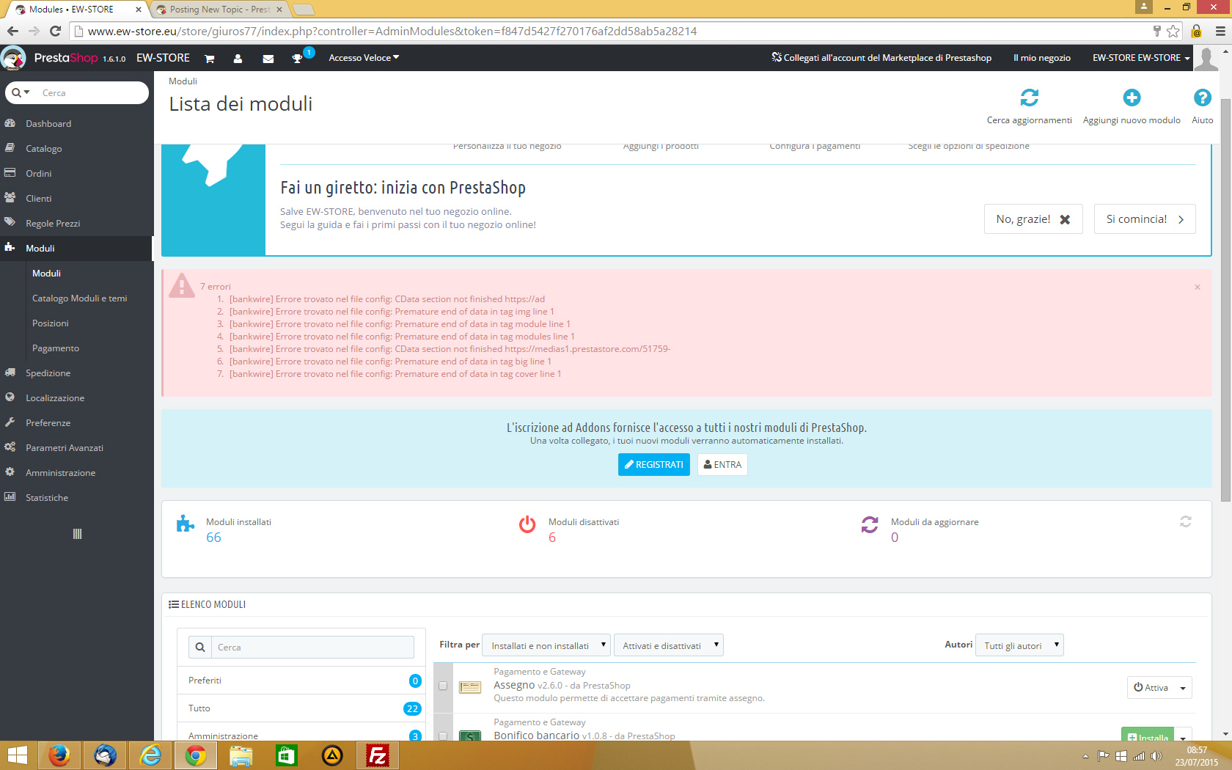Open the Tutti gli autori dropdown
Screen dimensions: 1232x770
[1019, 645]
